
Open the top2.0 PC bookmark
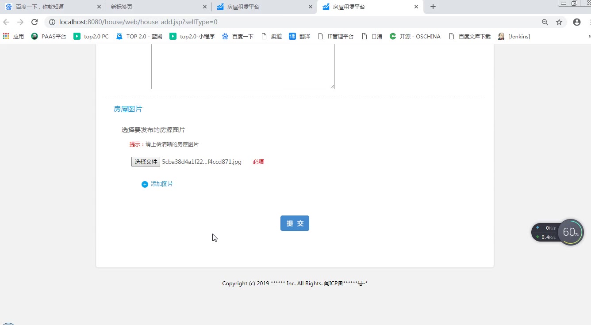click(x=91, y=36)
